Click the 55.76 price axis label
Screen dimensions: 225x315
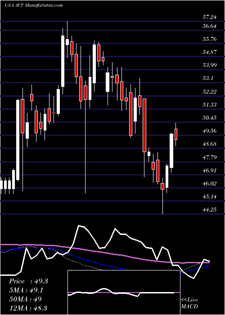pyautogui.click(x=210, y=39)
